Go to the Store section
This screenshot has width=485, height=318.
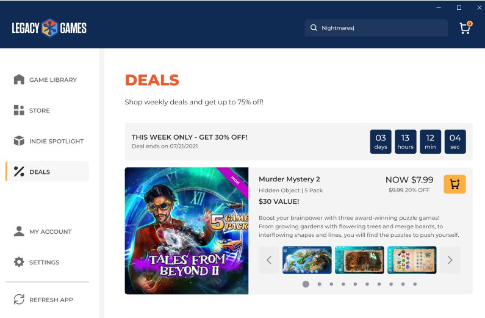coord(32,110)
